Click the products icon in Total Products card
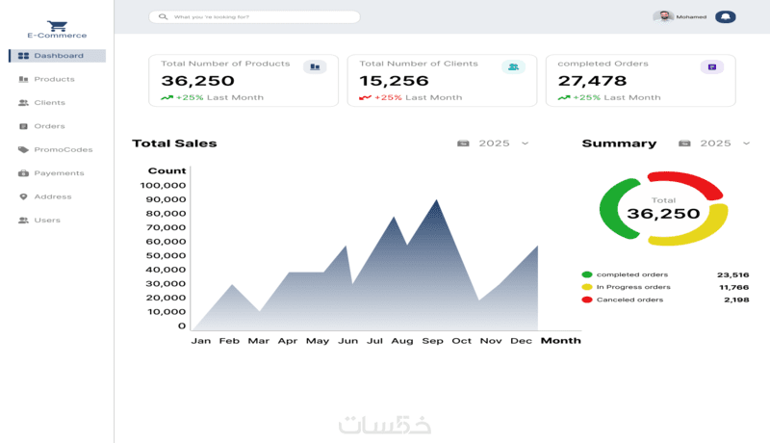 (315, 66)
